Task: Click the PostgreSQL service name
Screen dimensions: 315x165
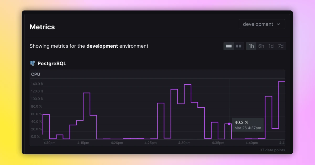Action: 52,63
